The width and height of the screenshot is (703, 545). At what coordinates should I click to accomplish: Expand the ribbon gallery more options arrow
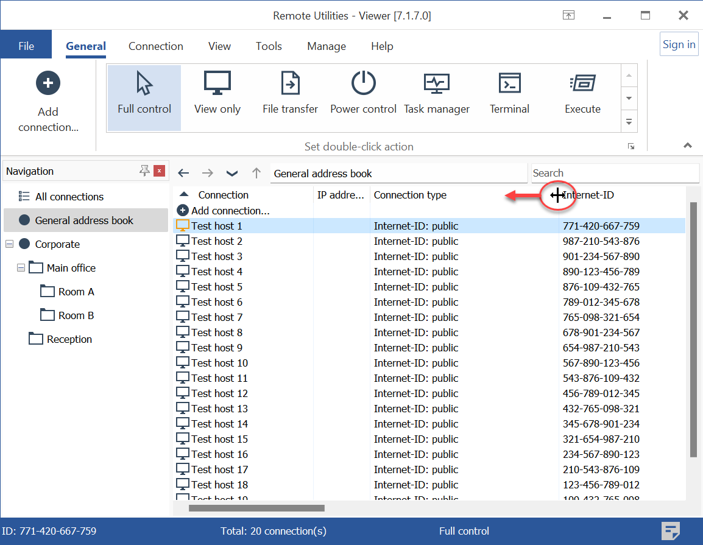(629, 122)
